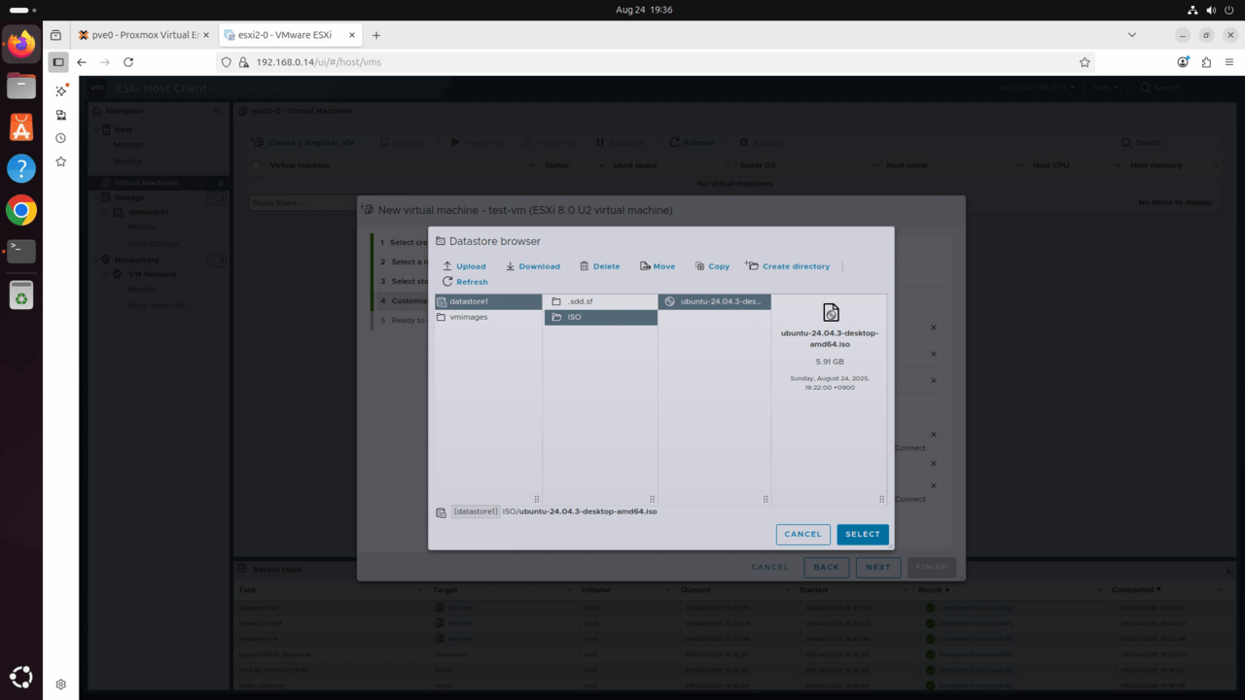Open the Firefox extensions menu
Viewport: 1245px width, 700px height.
click(1206, 62)
